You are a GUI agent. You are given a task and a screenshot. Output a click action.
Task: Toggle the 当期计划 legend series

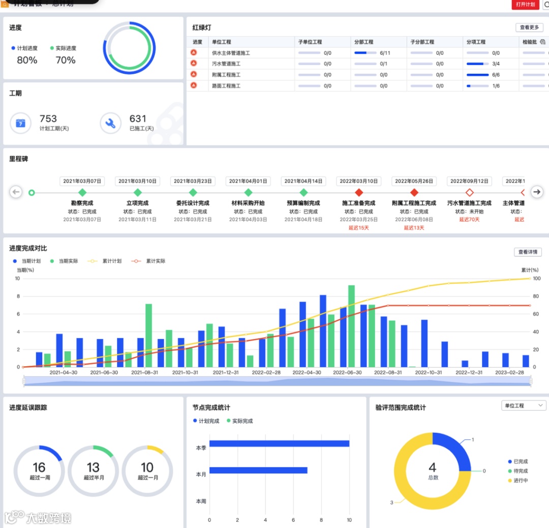click(x=27, y=261)
